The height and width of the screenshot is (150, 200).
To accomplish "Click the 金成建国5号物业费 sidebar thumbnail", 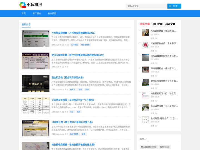I will pyautogui.click(x=146, y=120).
